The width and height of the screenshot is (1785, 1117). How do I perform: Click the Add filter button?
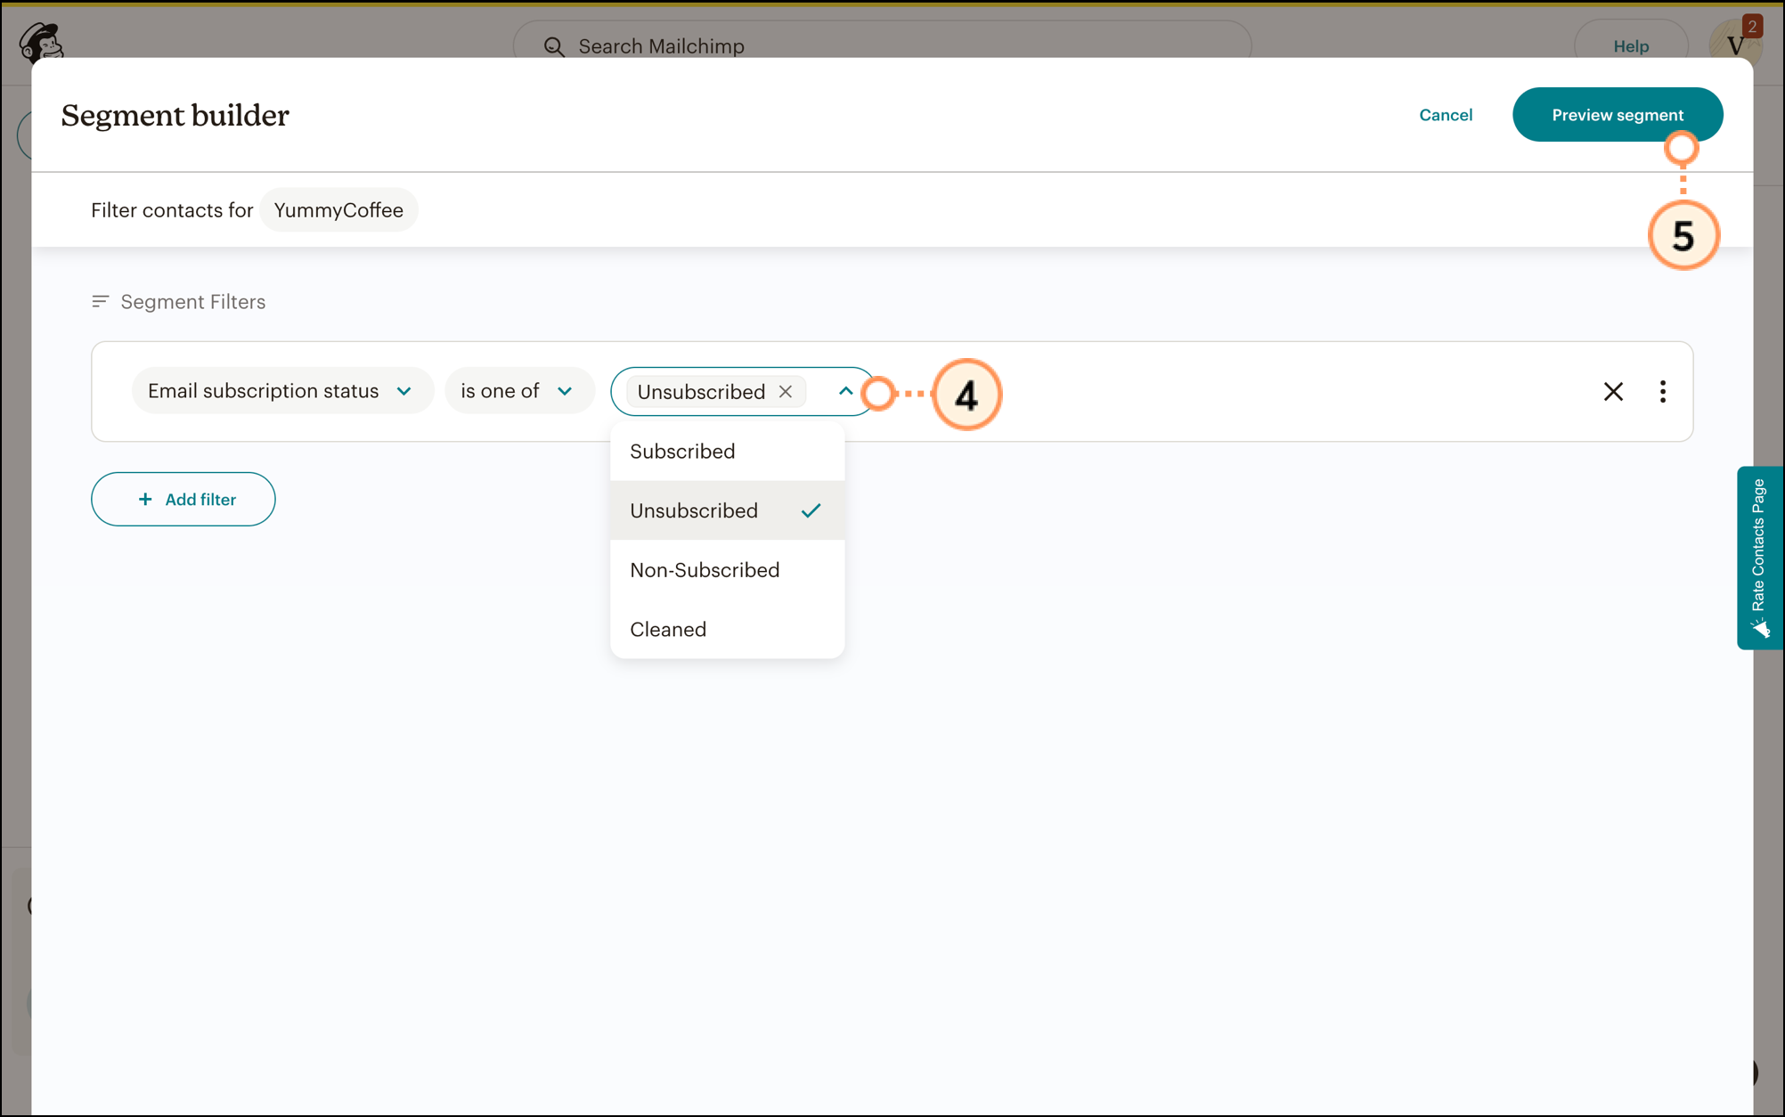coord(183,499)
